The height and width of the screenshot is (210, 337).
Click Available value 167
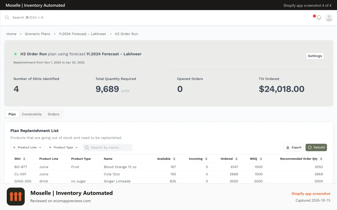point(173,167)
